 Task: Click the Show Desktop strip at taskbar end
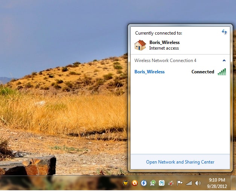(233, 183)
